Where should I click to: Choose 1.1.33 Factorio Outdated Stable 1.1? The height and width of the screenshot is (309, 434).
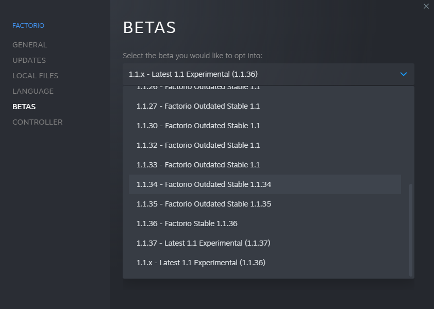pos(198,165)
